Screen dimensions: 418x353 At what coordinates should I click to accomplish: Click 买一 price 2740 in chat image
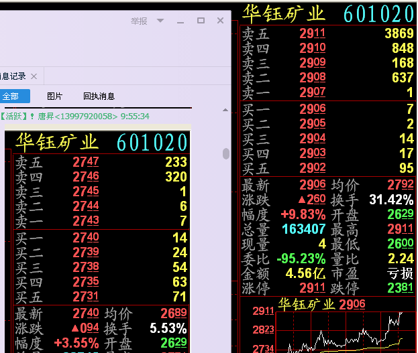coord(86,238)
